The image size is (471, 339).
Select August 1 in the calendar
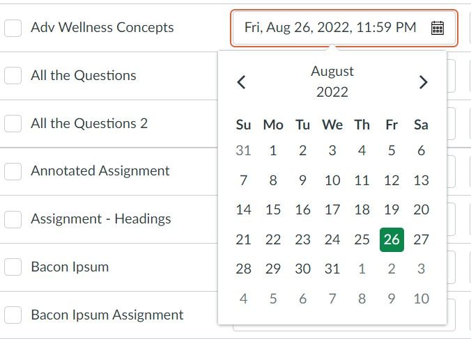(273, 150)
